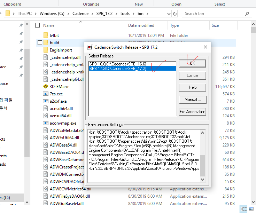Image resolution: width=256 pixels, height=213 pixels.
Task: Click the acnsui64.dll file icon
Action: coord(46,116)
